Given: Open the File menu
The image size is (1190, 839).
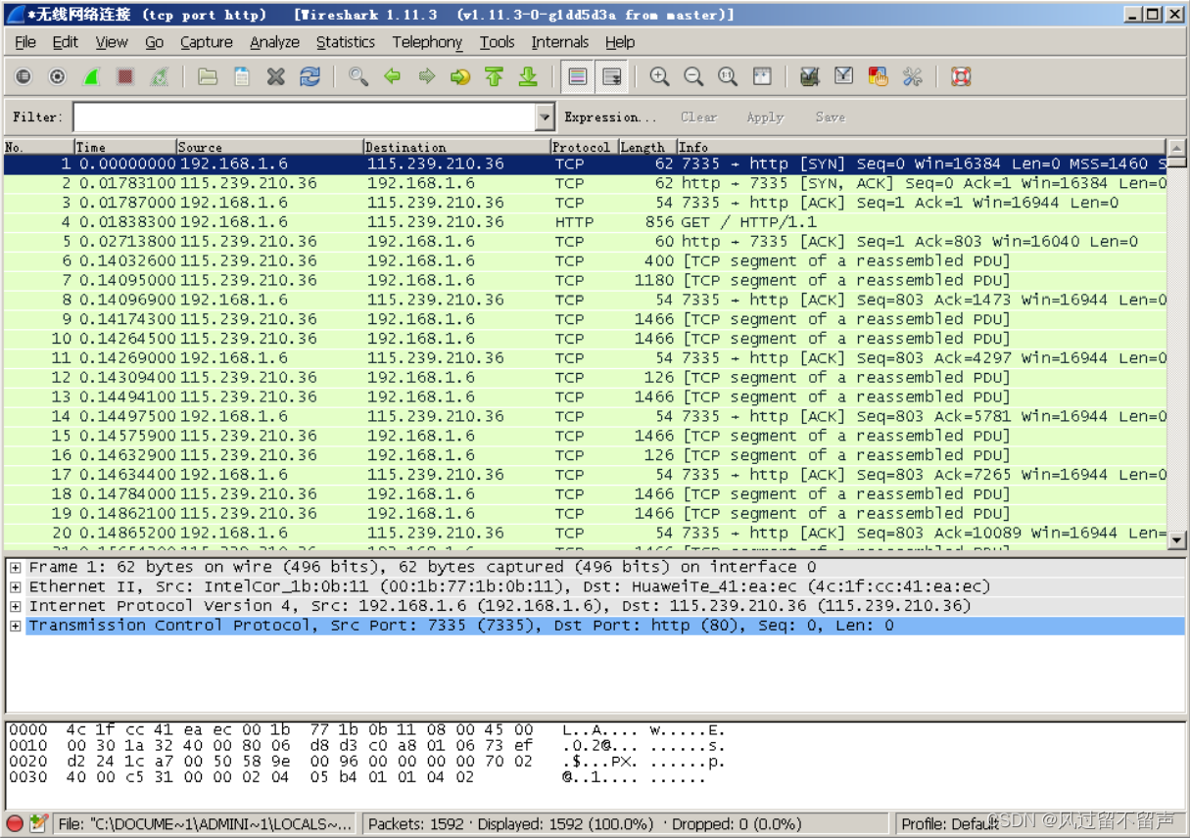Looking at the screenshot, I should [x=25, y=42].
